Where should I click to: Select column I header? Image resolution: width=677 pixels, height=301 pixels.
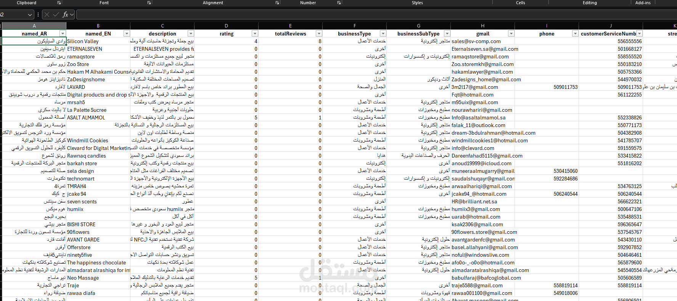pos(547,26)
